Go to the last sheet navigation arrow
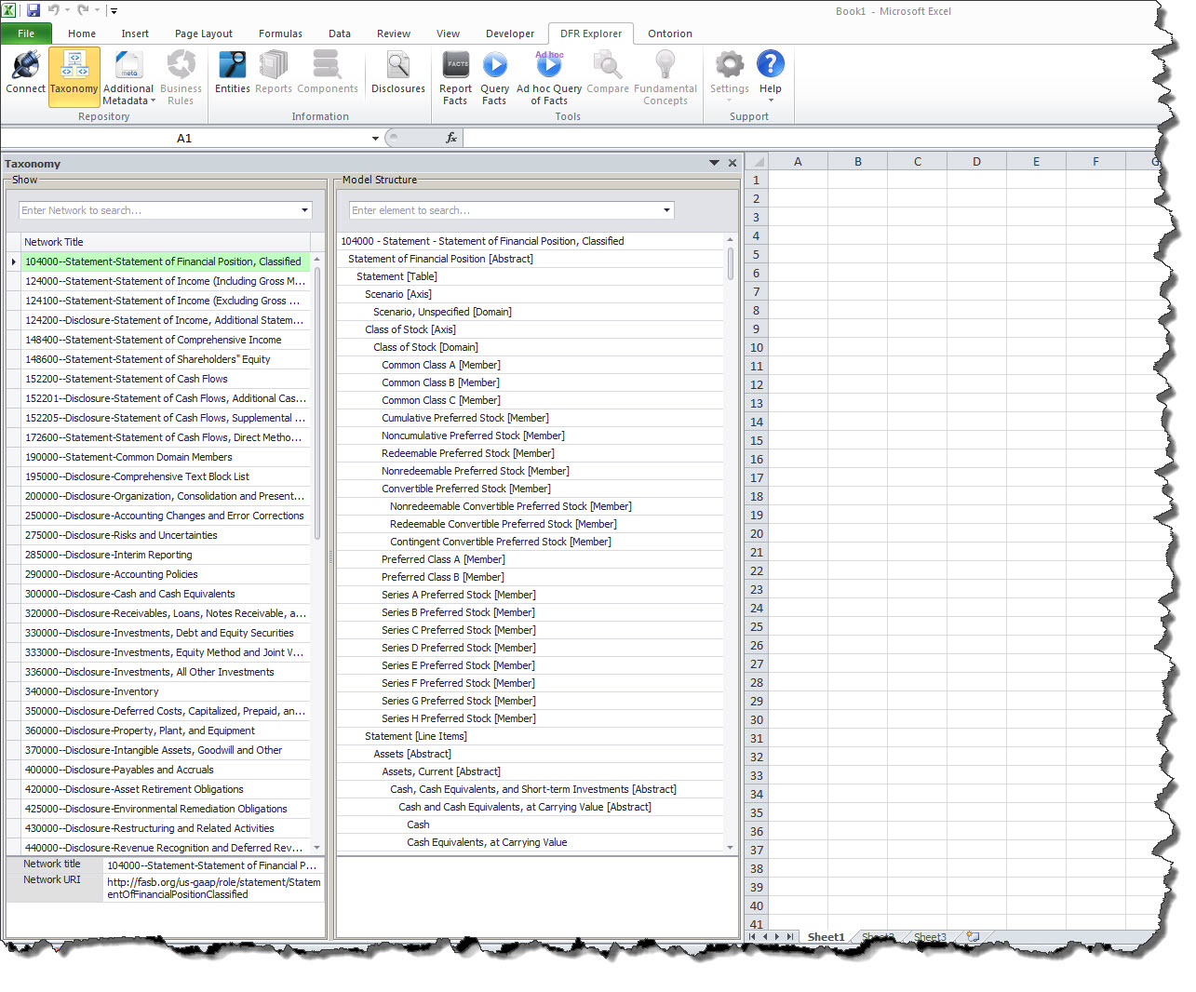This screenshot has width=1196, height=992. tap(790, 937)
